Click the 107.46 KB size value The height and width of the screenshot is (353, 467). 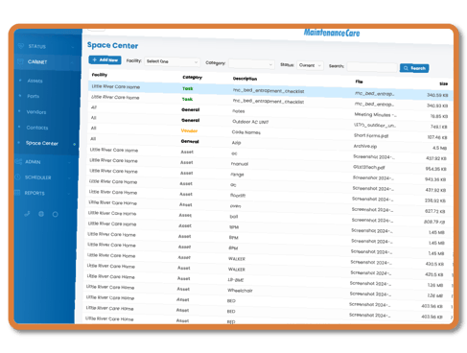[x=437, y=137]
